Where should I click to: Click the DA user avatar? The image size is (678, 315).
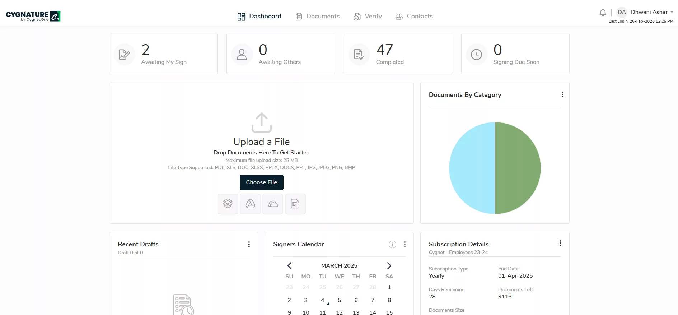(x=622, y=12)
